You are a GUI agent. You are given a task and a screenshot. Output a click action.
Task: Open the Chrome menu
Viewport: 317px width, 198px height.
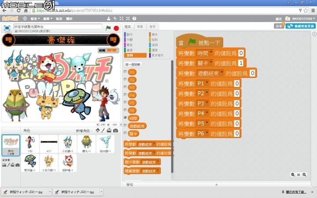click(313, 11)
